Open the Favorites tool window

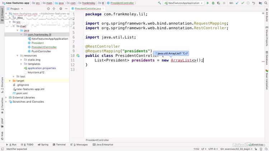pyautogui.click(x=2, y=106)
